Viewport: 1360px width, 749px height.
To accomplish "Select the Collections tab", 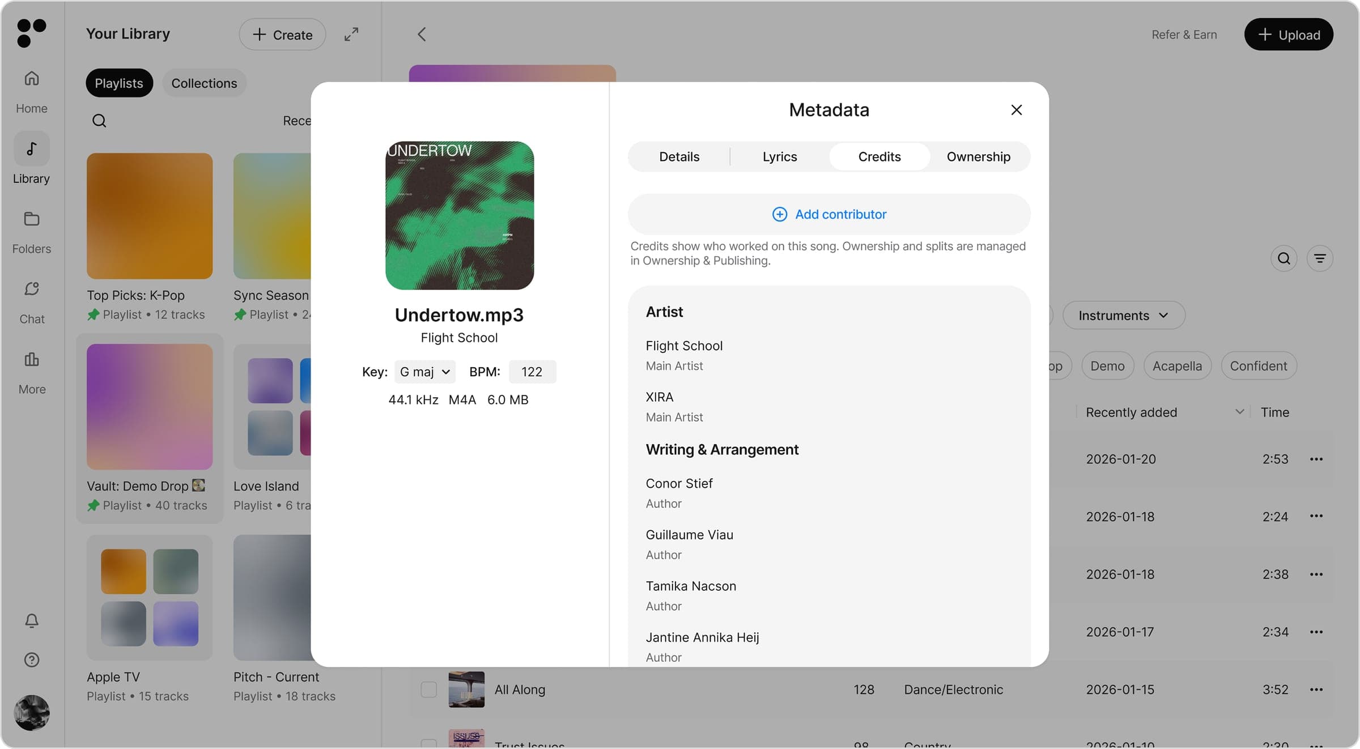I will [204, 83].
